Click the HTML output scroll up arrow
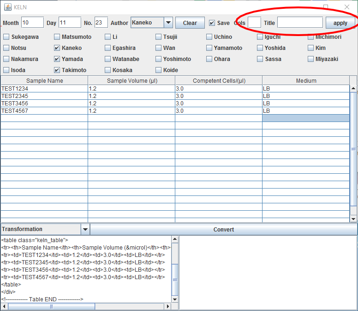358x311 pixels. tap(175, 239)
